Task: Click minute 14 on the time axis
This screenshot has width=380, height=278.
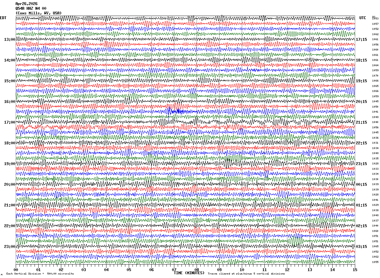Action: (x=332, y=270)
